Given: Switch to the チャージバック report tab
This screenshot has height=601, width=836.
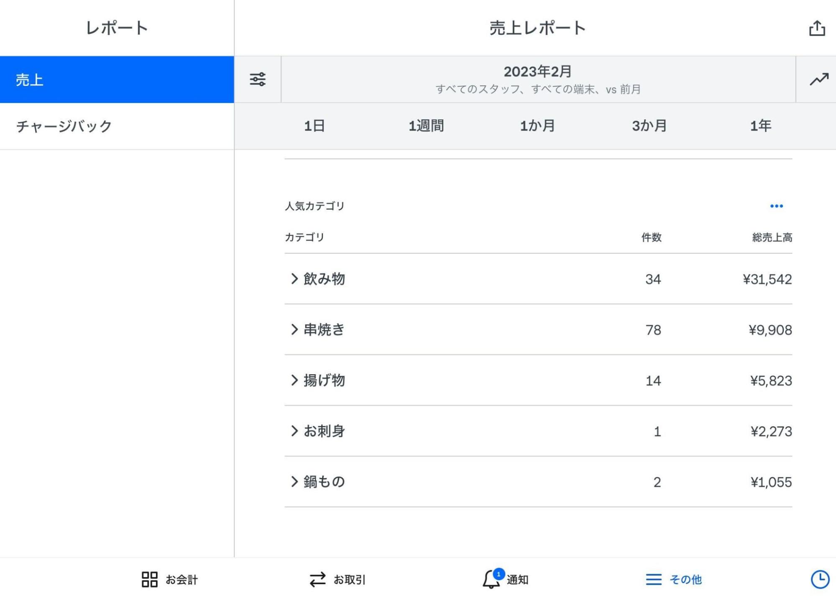Looking at the screenshot, I should tap(64, 126).
